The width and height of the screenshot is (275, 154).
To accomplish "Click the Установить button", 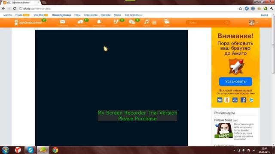I will pyautogui.click(x=235, y=82).
